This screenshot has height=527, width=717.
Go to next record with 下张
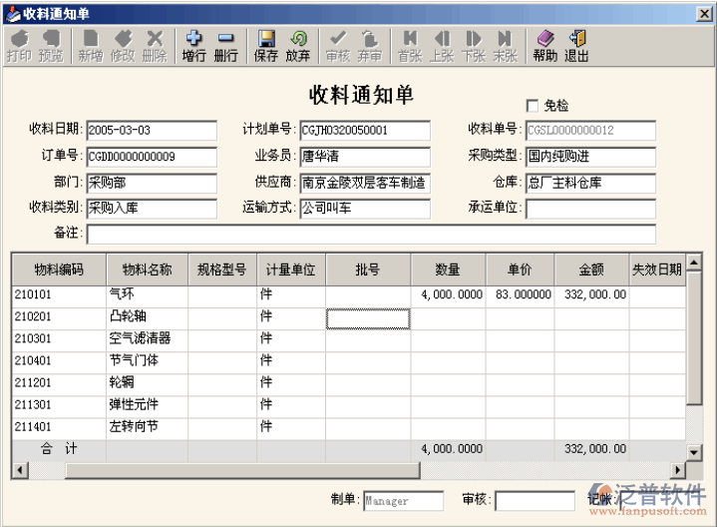click(473, 45)
